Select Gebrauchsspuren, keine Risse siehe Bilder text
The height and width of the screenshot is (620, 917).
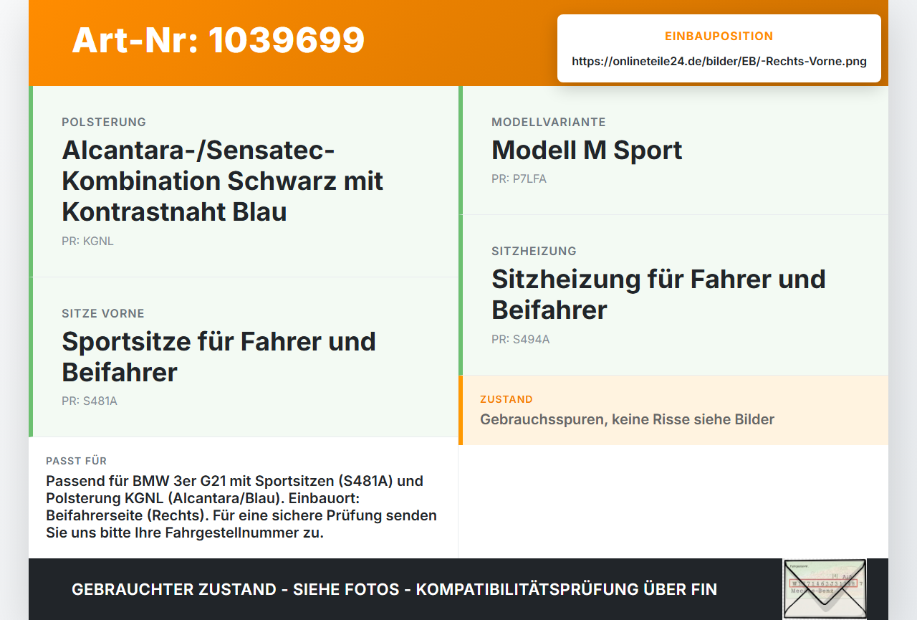pyautogui.click(x=627, y=419)
